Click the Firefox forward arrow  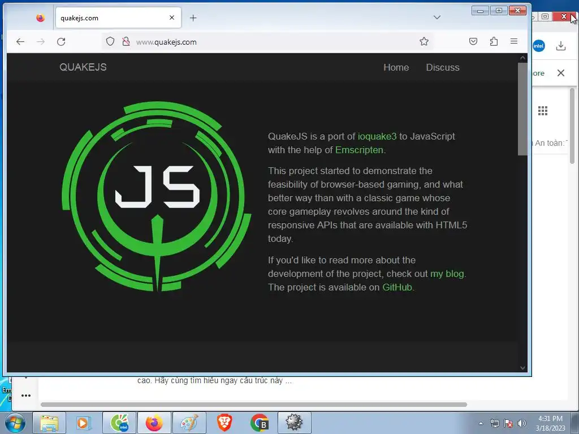pos(41,42)
